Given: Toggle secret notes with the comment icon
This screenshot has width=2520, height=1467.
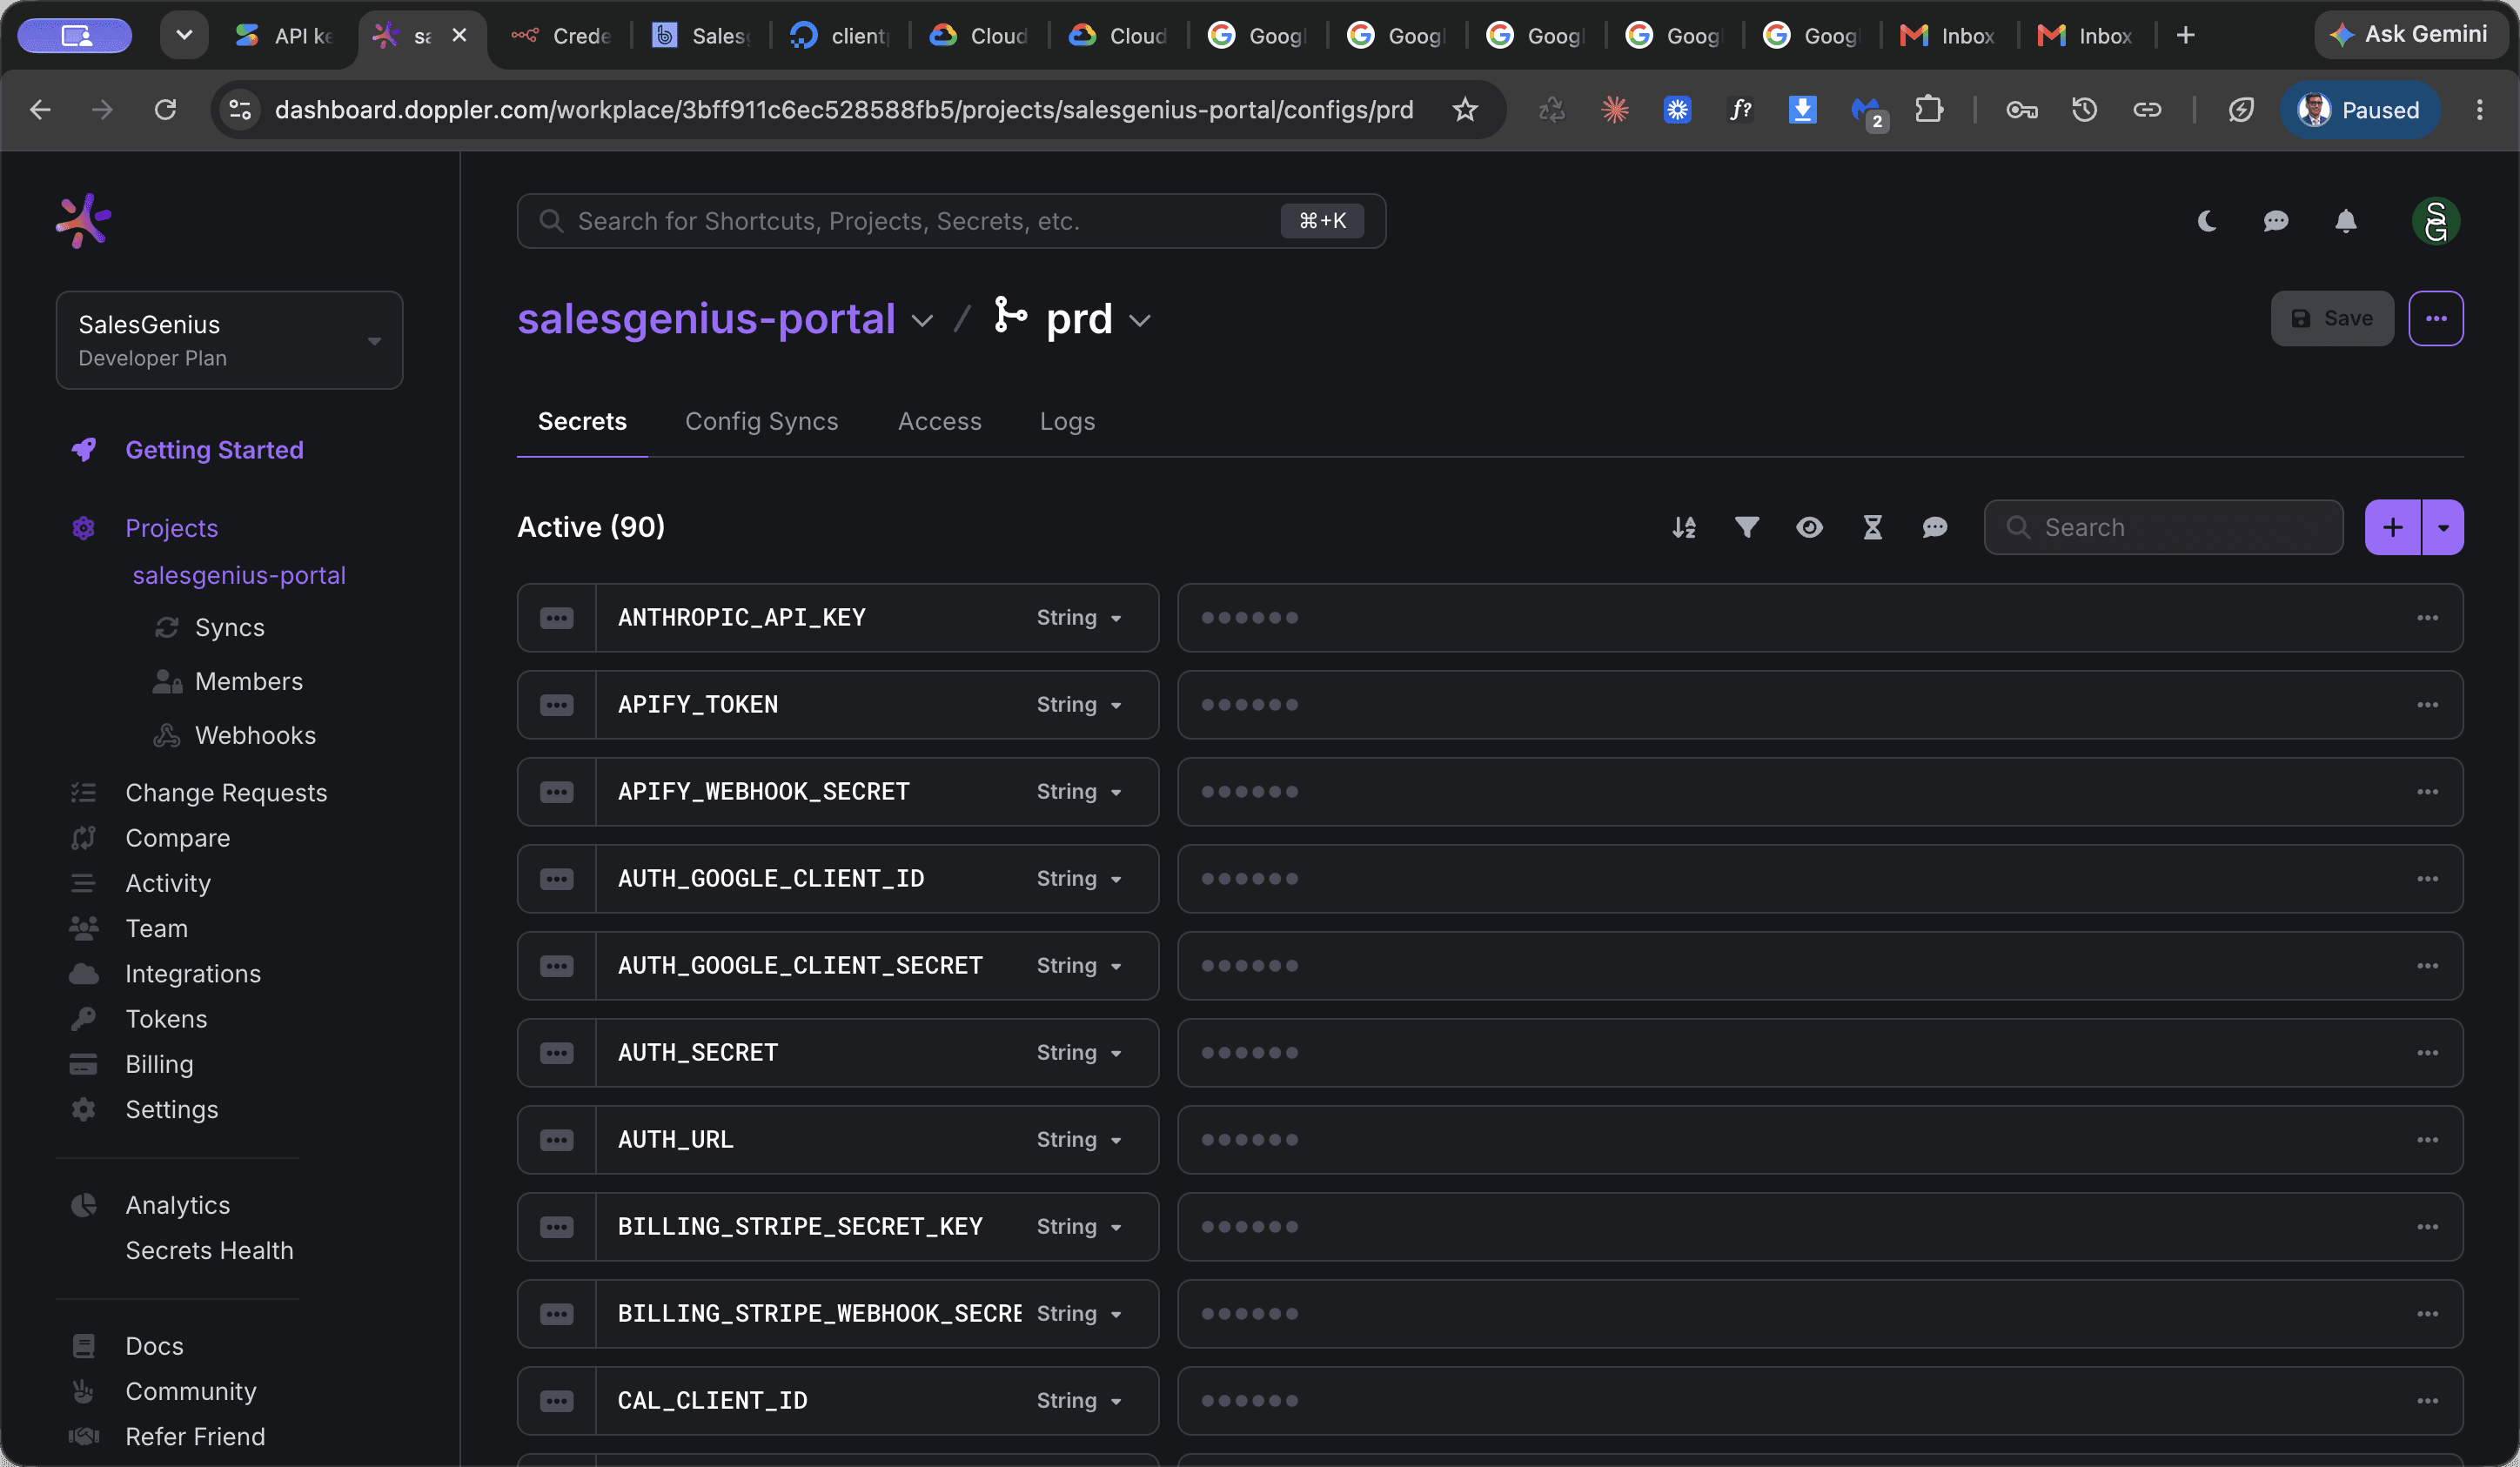Looking at the screenshot, I should pyautogui.click(x=1935, y=527).
